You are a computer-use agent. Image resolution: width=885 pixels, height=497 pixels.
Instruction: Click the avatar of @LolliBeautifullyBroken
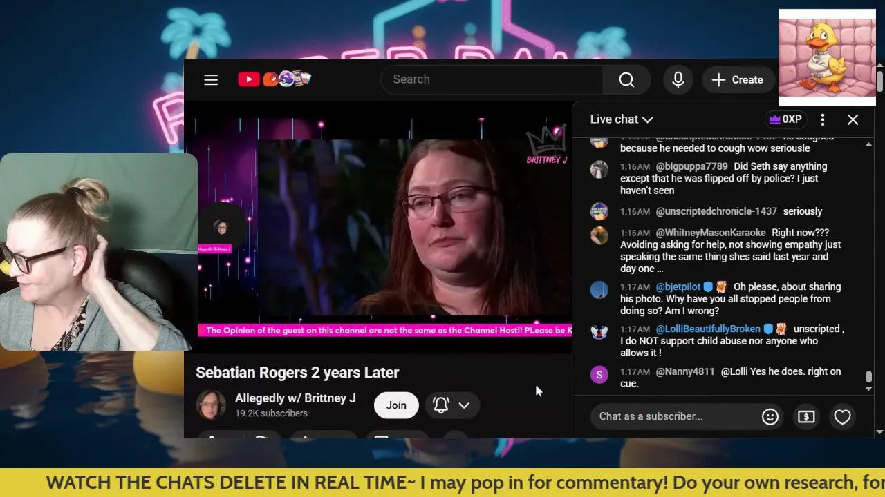click(x=599, y=331)
